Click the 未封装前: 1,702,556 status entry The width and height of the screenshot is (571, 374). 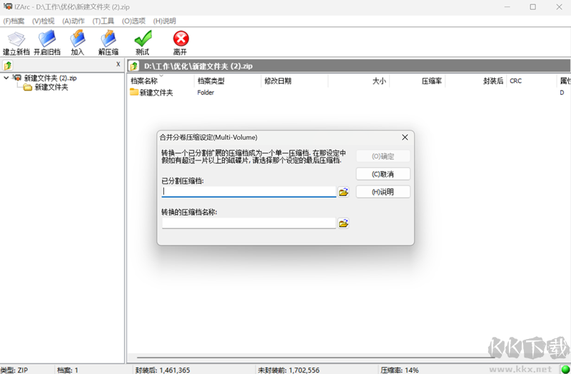click(289, 370)
